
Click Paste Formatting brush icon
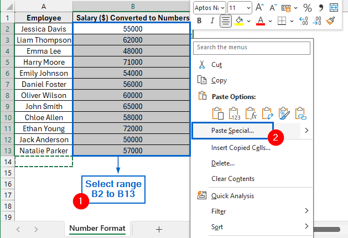(284, 113)
